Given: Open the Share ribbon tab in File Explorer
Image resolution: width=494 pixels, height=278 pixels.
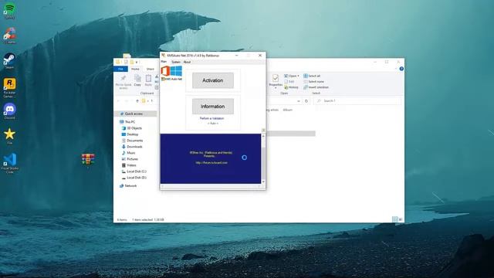Looking at the screenshot, I should [x=151, y=69].
